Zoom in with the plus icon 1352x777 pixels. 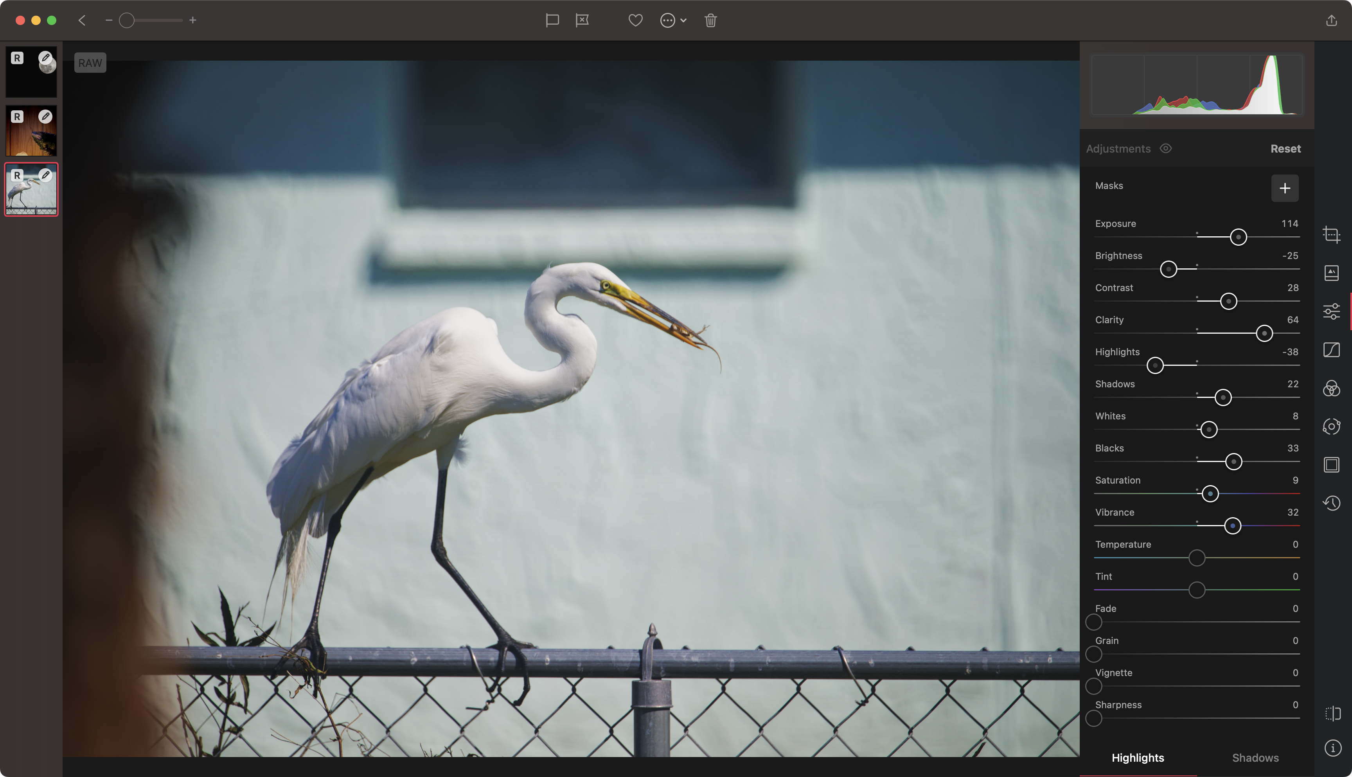coord(192,20)
